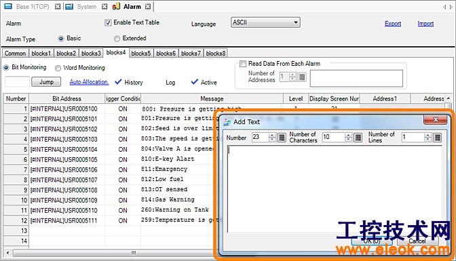456x261 pixels.
Task: Toggle the Log option
Action: (170, 83)
